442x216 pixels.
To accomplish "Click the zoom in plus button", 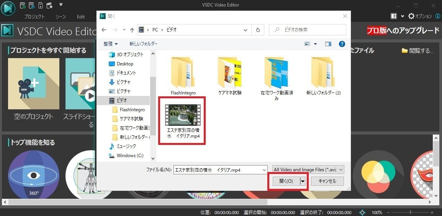I will (x=432, y=213).
